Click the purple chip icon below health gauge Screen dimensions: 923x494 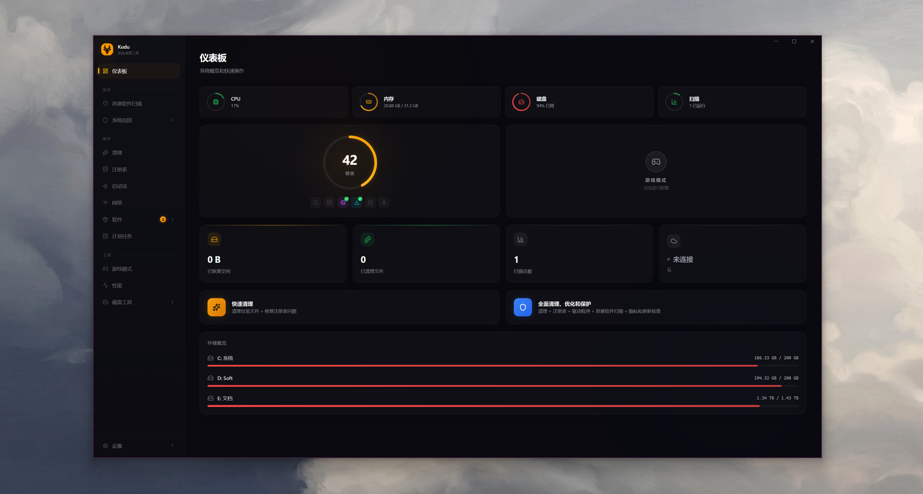tap(343, 202)
